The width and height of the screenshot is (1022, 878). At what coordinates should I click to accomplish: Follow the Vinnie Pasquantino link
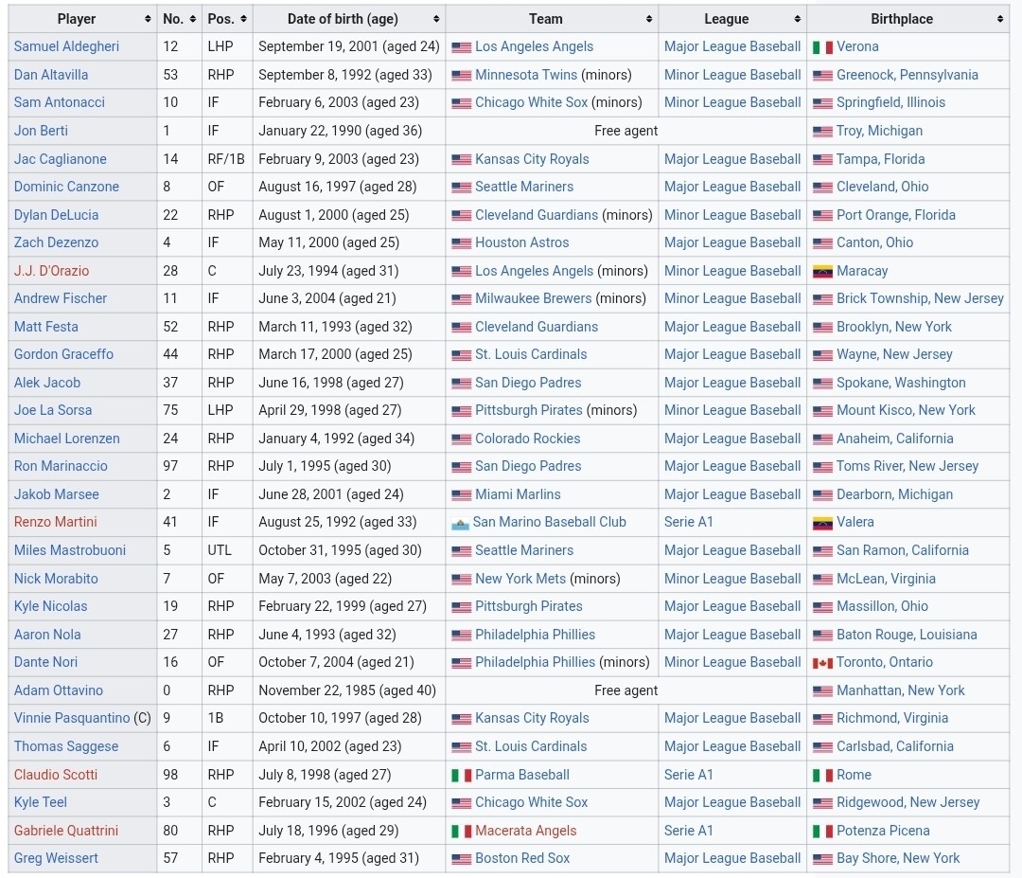click(72, 718)
